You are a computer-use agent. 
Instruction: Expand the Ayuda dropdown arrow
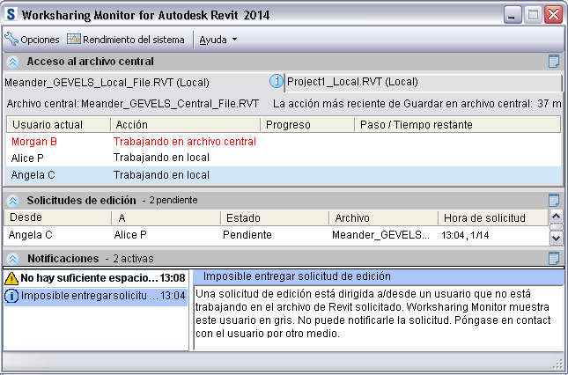coord(234,39)
